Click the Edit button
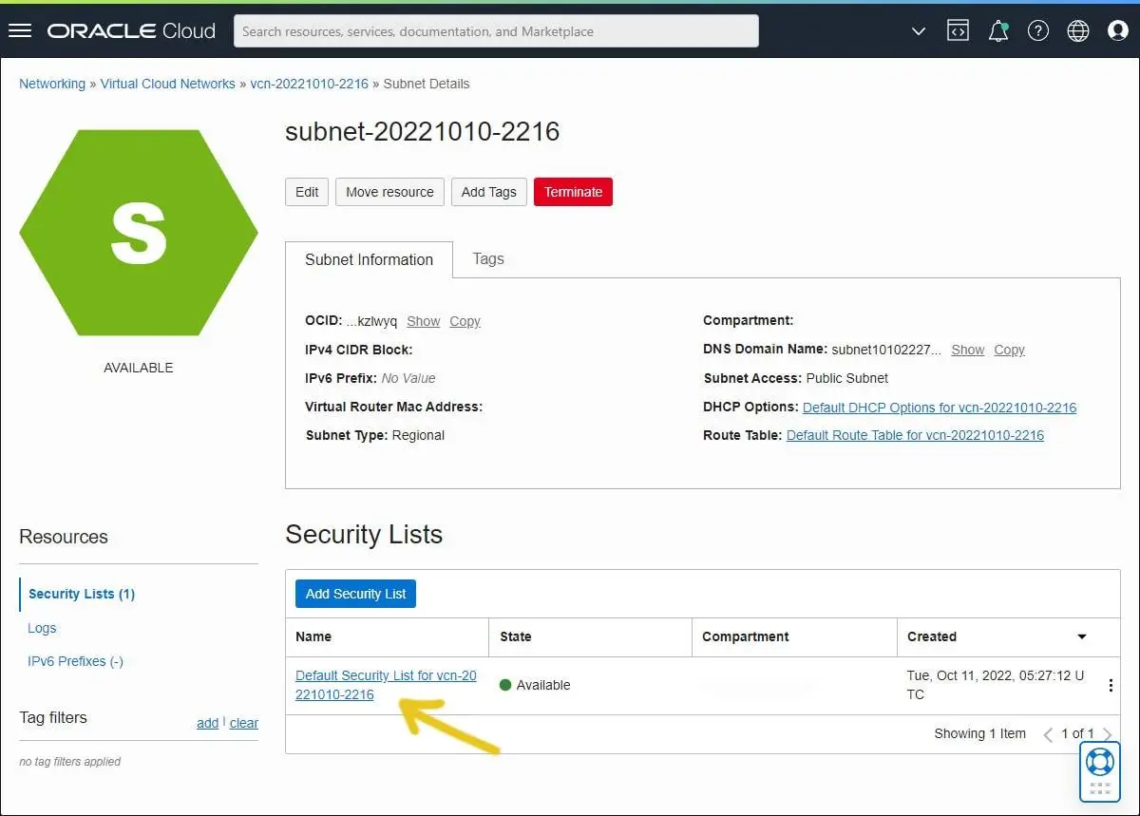1140x816 pixels. coord(307,192)
